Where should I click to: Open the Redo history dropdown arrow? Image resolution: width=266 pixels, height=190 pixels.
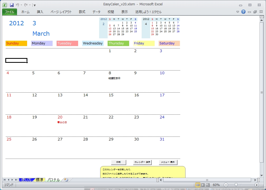click(x=30, y=5)
